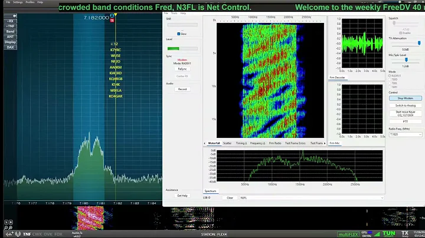Open SmartSDR Profiles menu
The image size is (425, 238).
30,2
